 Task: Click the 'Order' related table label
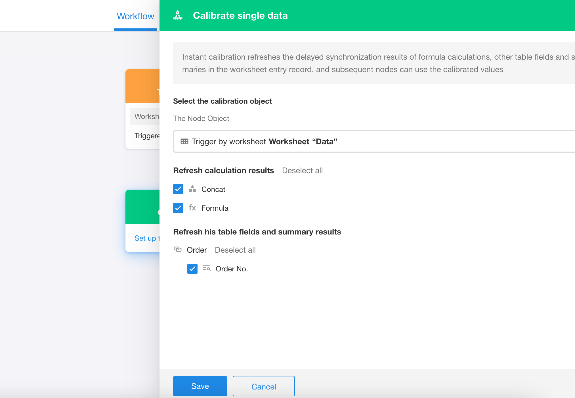(197, 250)
